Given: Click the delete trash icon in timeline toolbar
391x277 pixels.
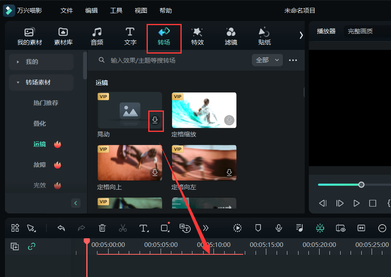Looking at the screenshot, I should (102, 228).
